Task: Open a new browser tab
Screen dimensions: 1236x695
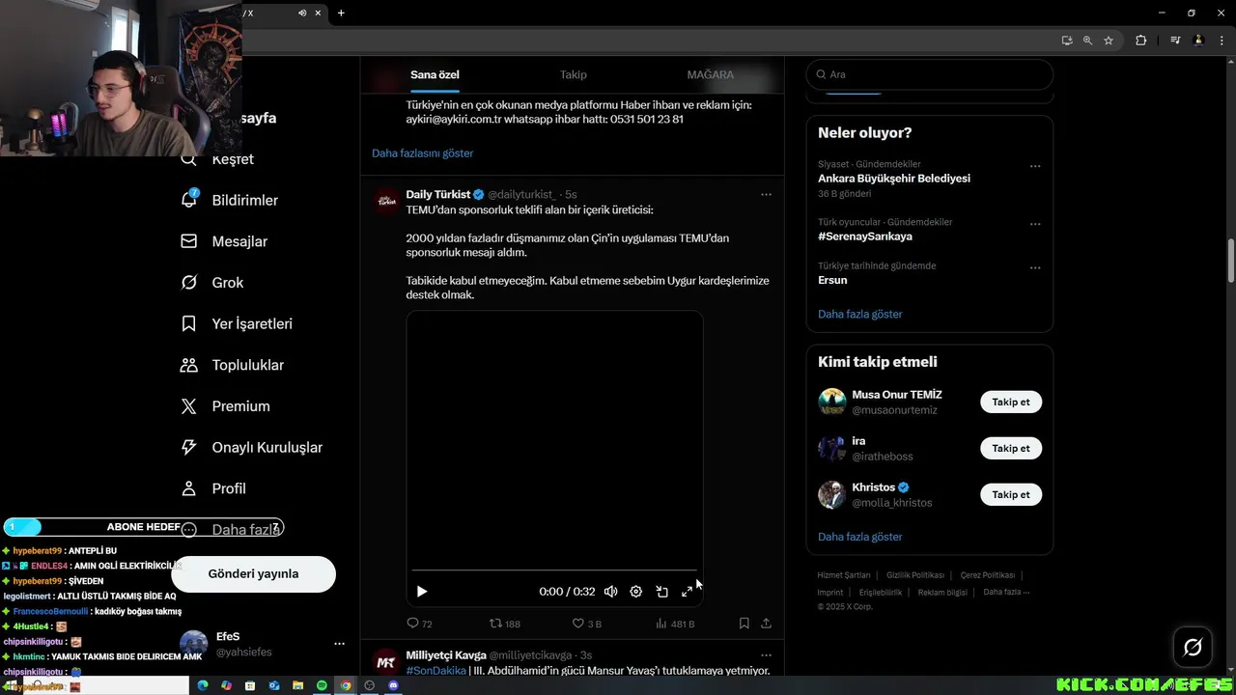Action: tap(341, 13)
